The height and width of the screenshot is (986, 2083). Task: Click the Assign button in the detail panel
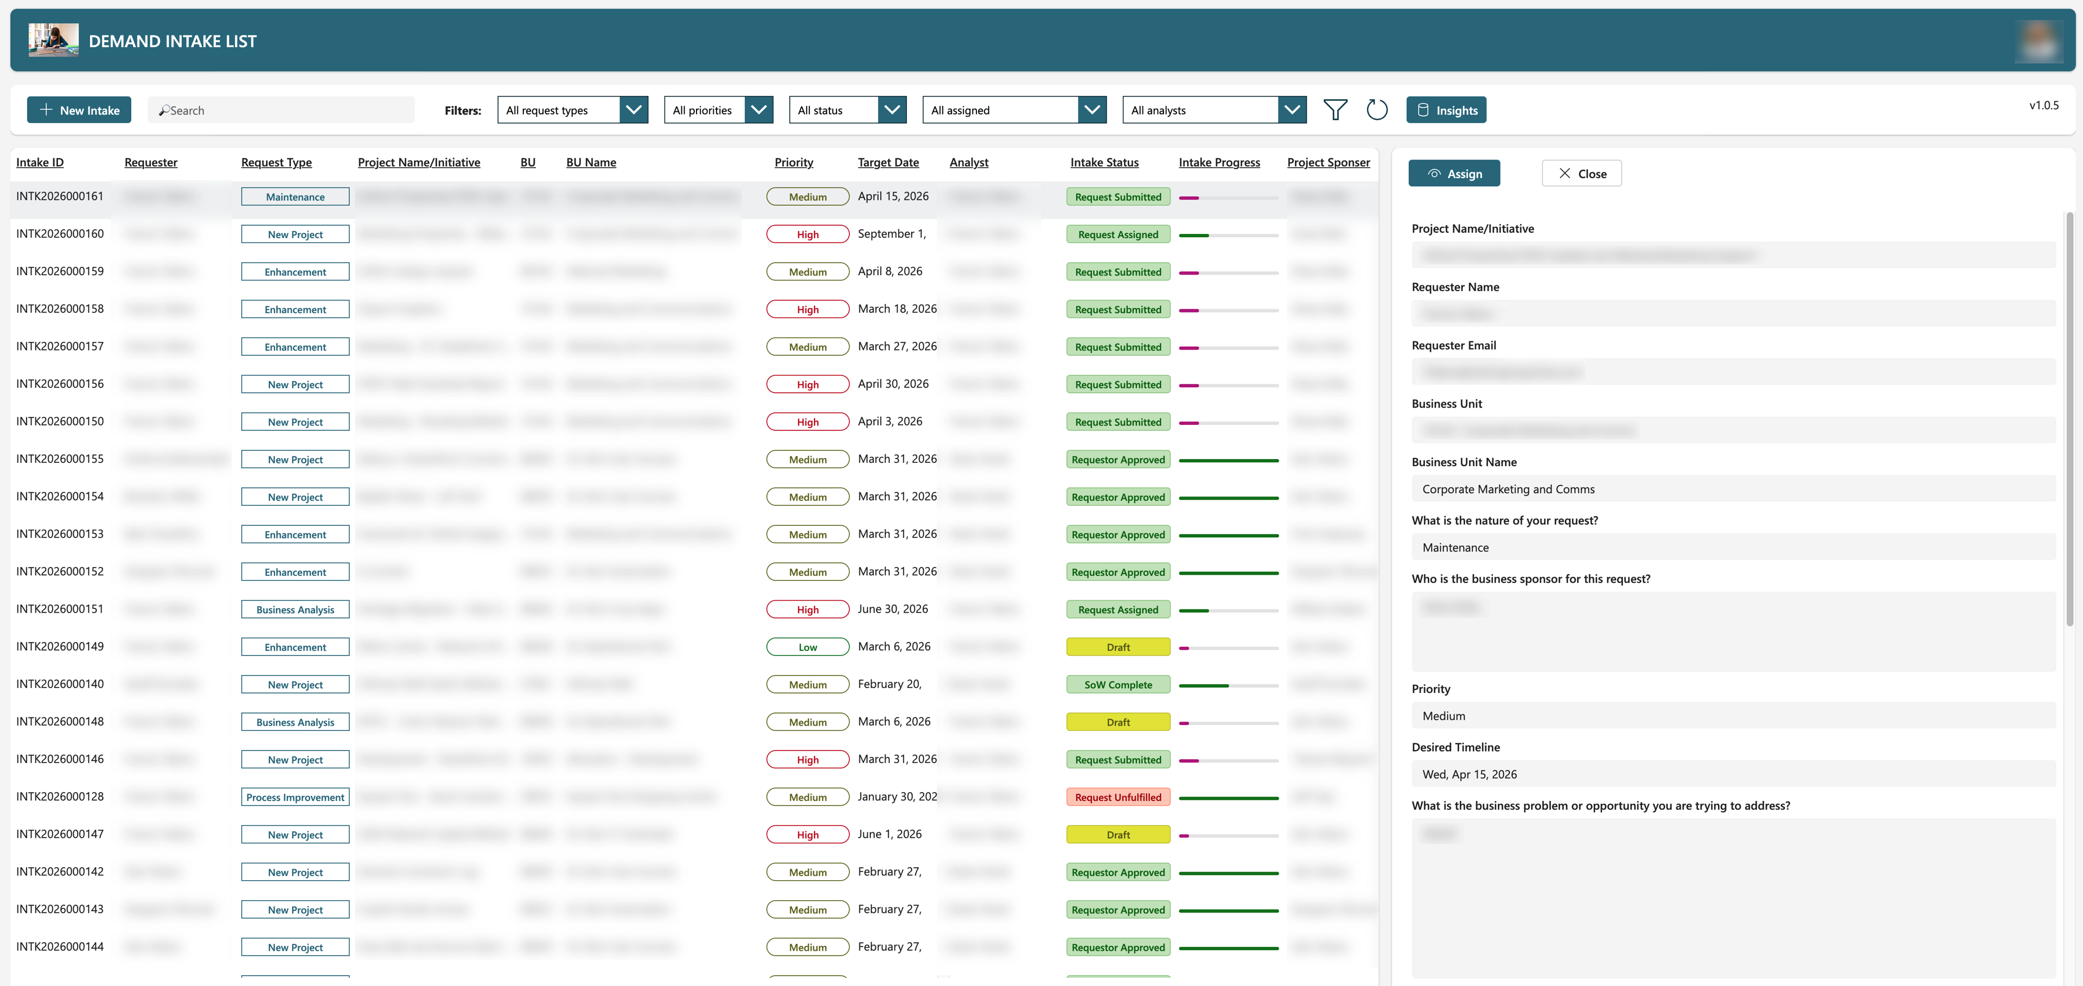(x=1454, y=173)
